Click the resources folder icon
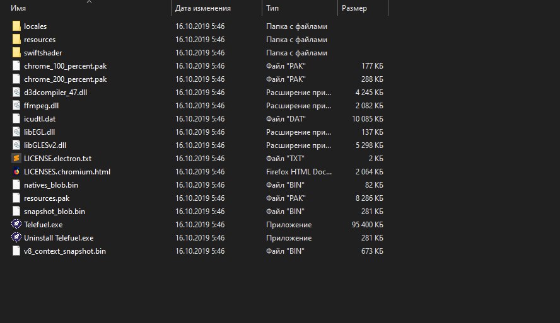 tap(16, 40)
